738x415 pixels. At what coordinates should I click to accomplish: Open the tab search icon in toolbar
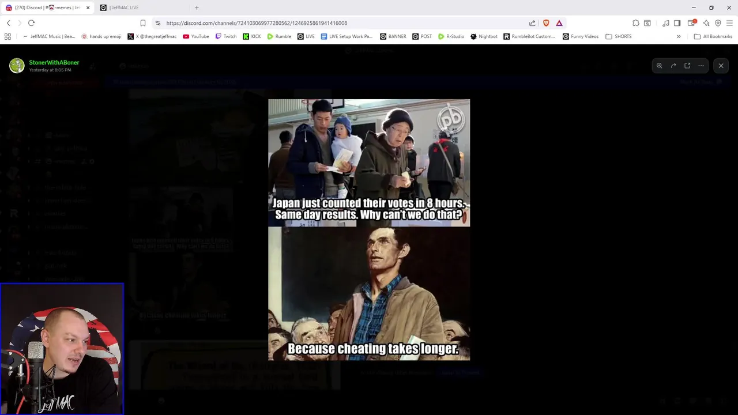[x=647, y=23]
